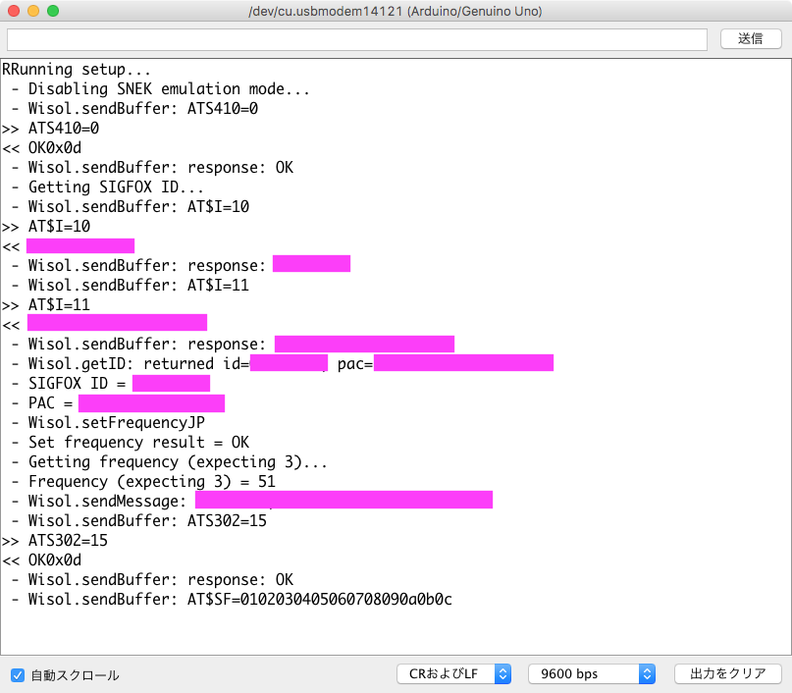Close the serial monitor window with the red button
This screenshot has width=792, height=693.
[x=14, y=11]
